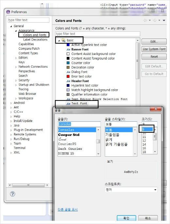Select 굵게 bold font style

pos(119,140)
